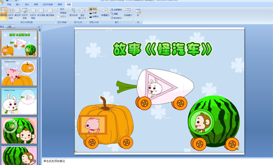The height and width of the screenshot is (165, 273).
Task: Switch to Notes Page view (备注页)
Action: (x=18, y=12)
